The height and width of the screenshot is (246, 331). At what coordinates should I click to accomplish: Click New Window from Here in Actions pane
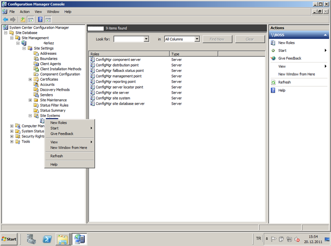(296, 74)
